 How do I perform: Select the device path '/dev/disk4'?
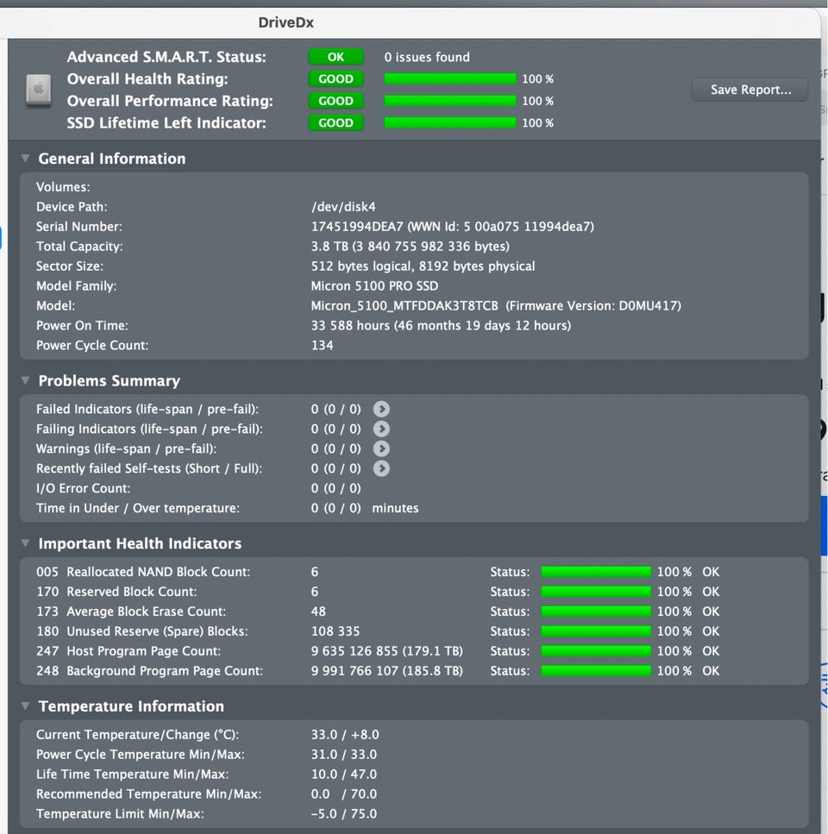click(x=343, y=206)
